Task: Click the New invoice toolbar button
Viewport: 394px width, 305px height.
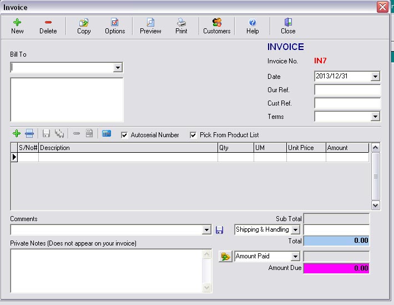Action: coord(17,26)
